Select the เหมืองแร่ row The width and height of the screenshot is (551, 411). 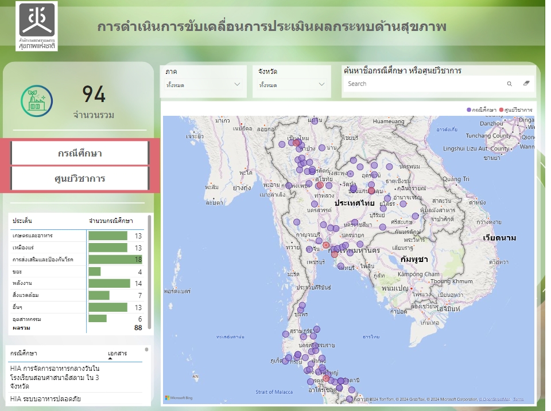77,248
